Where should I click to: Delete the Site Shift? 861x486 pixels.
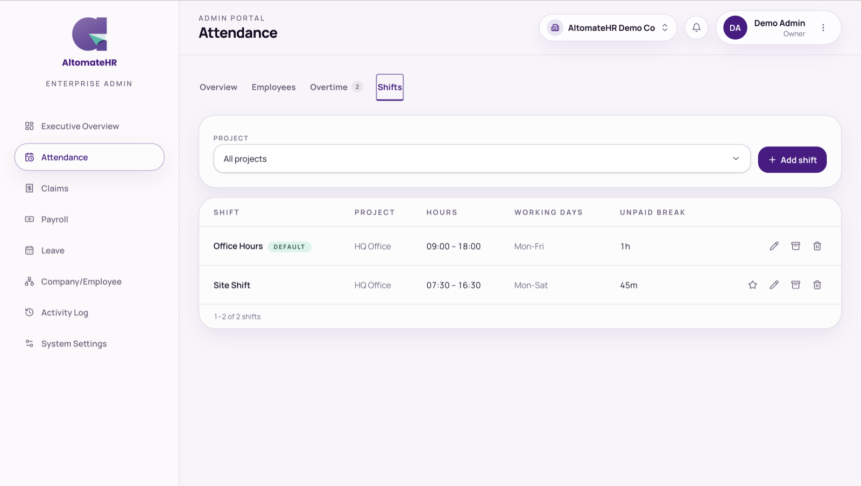817,285
